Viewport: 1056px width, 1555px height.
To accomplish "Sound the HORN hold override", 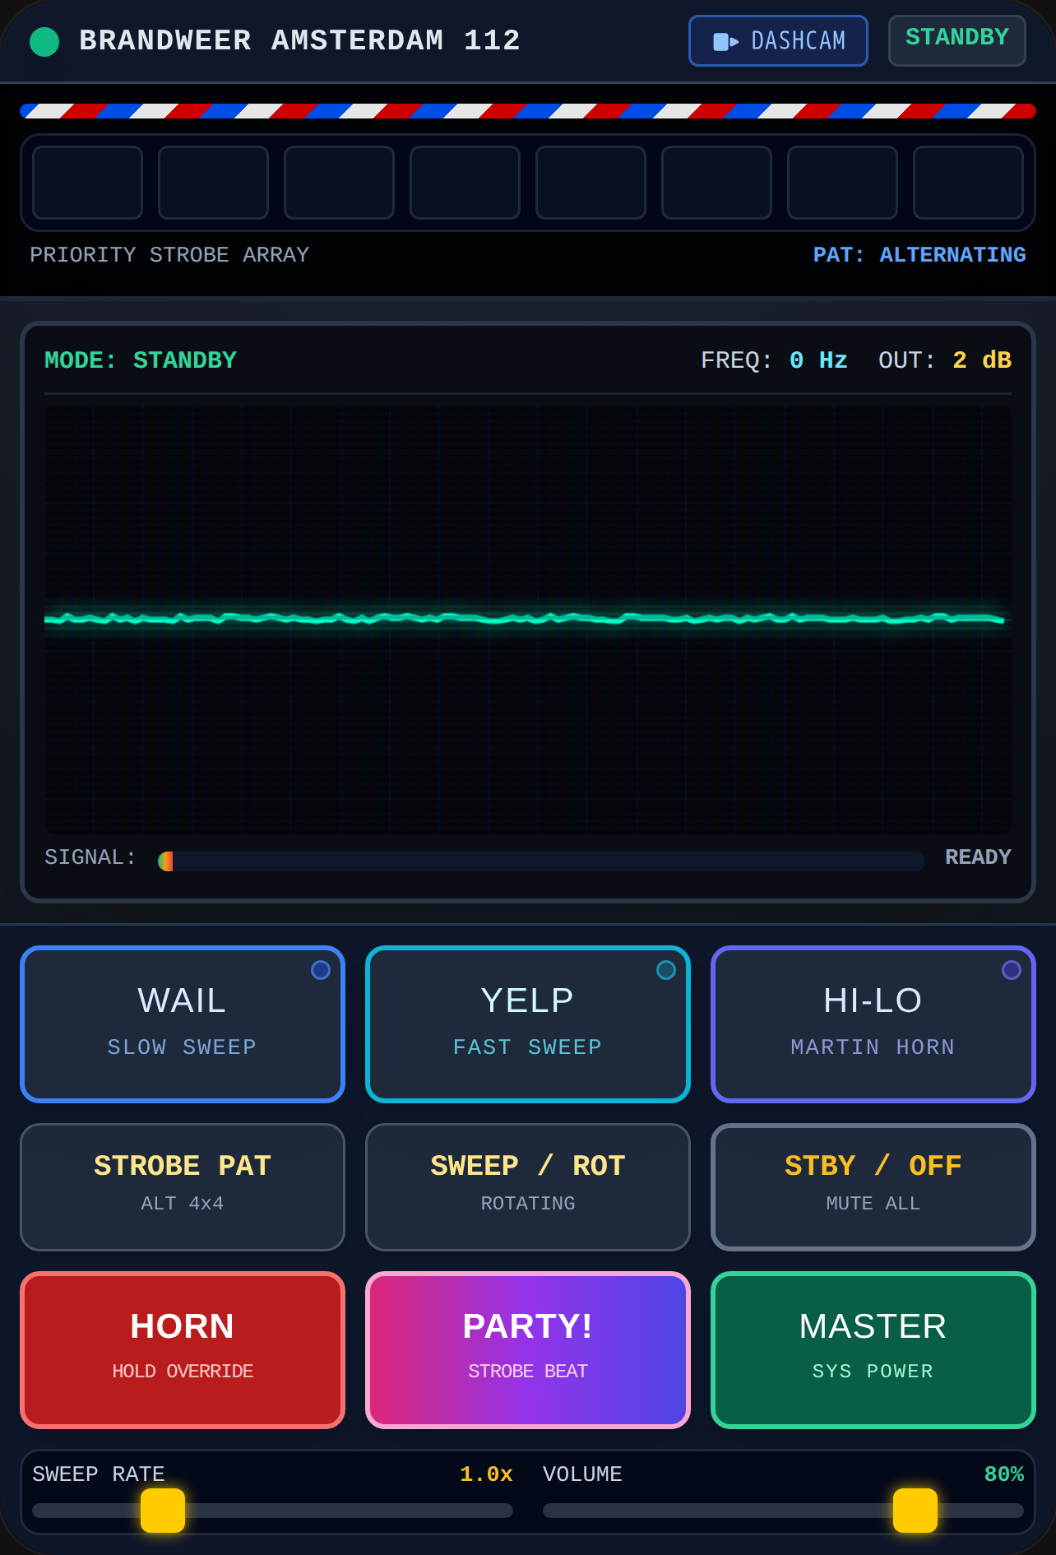I will [x=183, y=1350].
